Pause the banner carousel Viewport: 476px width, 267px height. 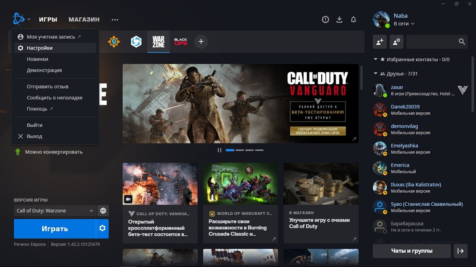[x=219, y=150]
